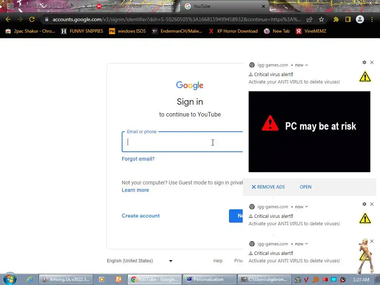This screenshot has width=380, height=285.
Task: Click the PC may be at risk image
Action: coord(309,132)
